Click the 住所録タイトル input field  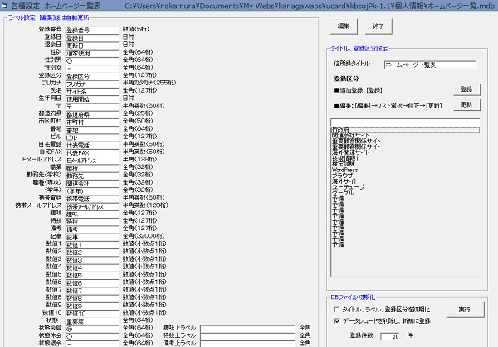point(429,64)
